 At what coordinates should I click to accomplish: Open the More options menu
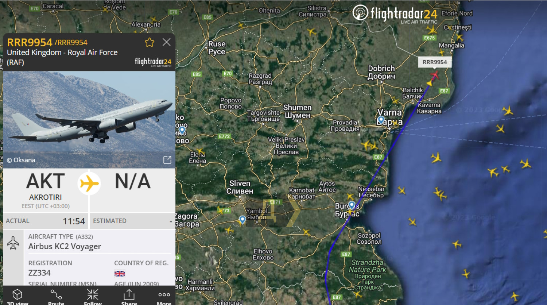pos(164,297)
